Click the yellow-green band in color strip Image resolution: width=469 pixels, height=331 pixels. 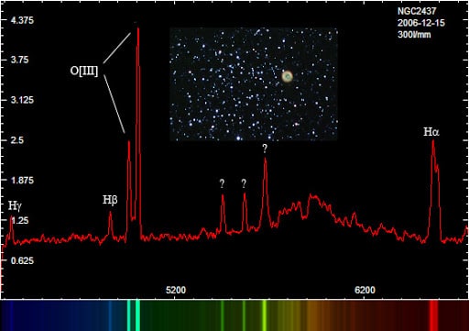(x=265, y=315)
